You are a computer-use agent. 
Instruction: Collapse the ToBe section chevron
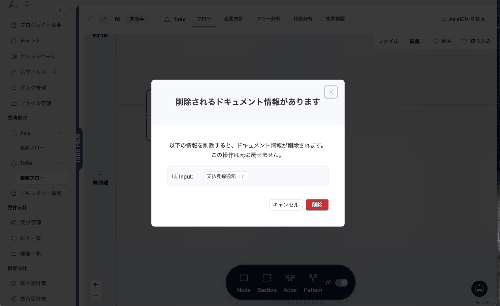(61, 163)
